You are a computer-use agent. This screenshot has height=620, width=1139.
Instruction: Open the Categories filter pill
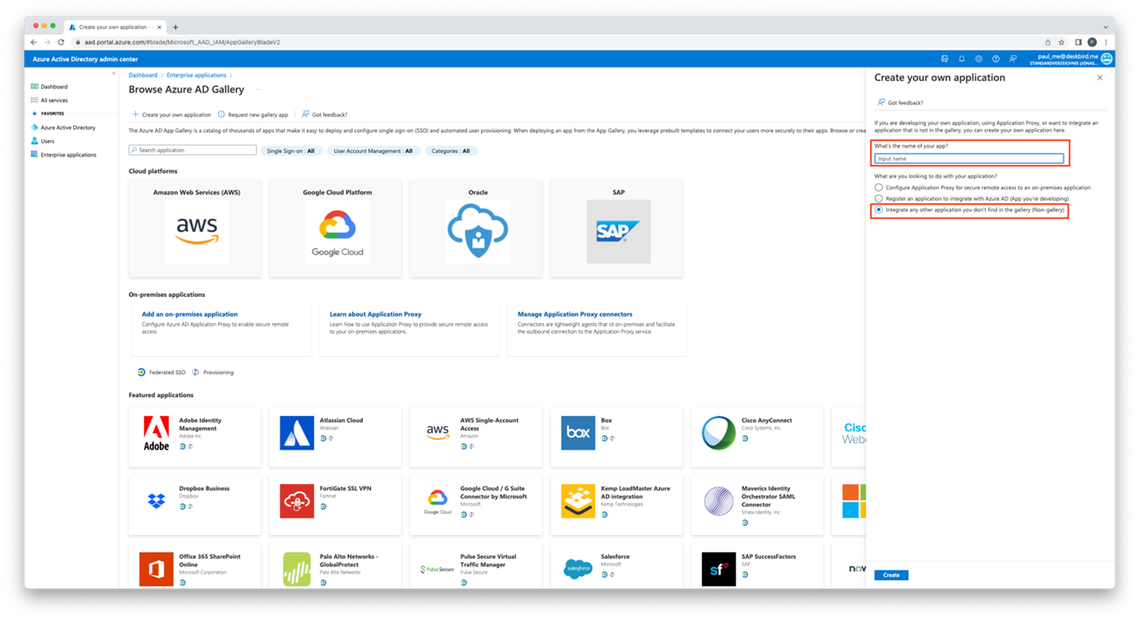tap(450, 151)
